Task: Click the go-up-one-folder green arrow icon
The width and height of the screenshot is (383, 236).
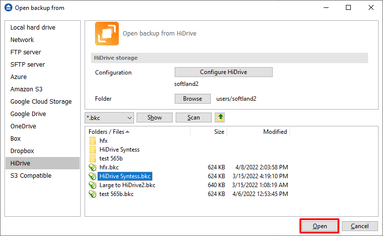Action: point(220,118)
